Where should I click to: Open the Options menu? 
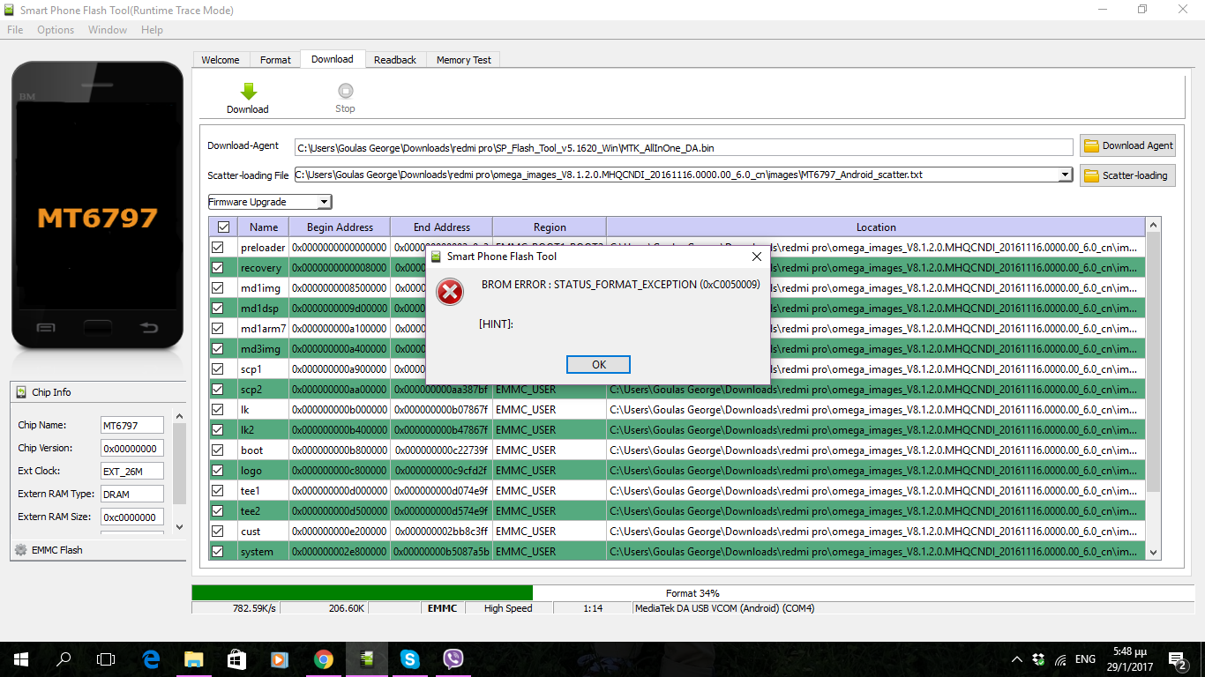pyautogui.click(x=56, y=30)
